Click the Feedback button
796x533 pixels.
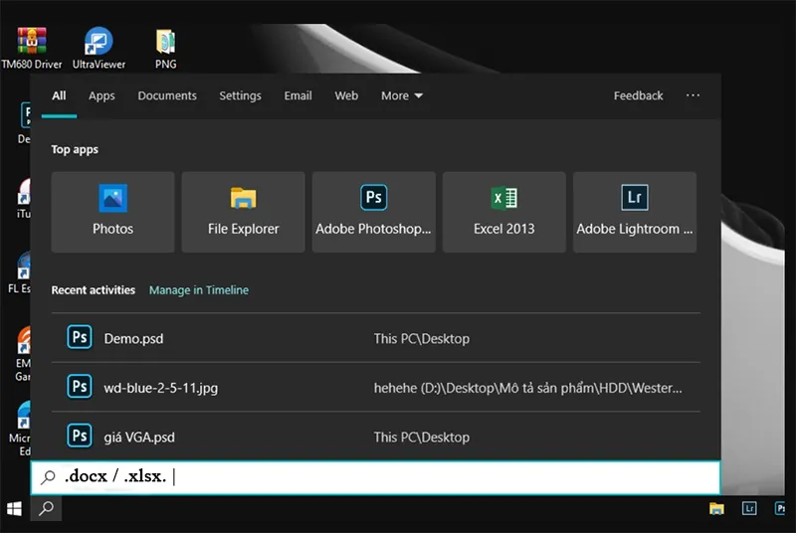[638, 95]
